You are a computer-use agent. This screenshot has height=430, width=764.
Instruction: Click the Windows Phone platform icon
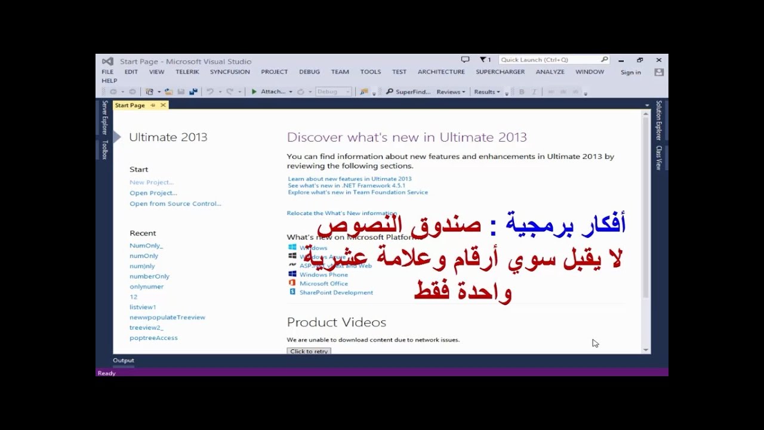[292, 274]
